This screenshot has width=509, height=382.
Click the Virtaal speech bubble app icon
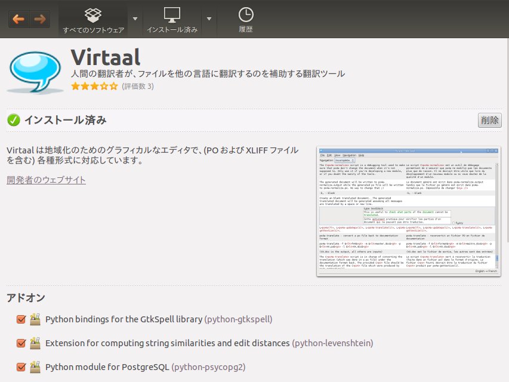35,72
